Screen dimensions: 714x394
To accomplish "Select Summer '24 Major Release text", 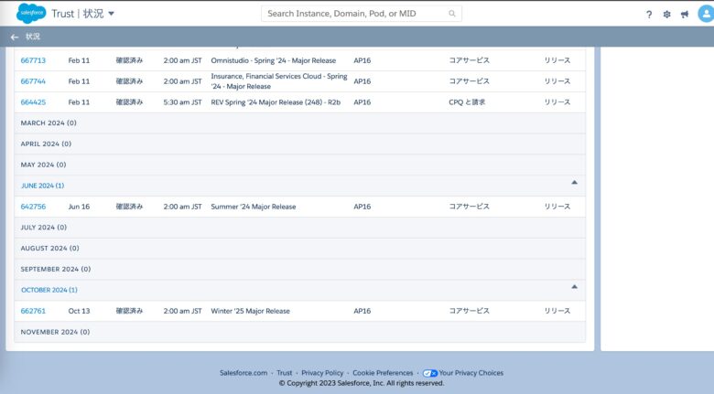I will click(x=254, y=207).
